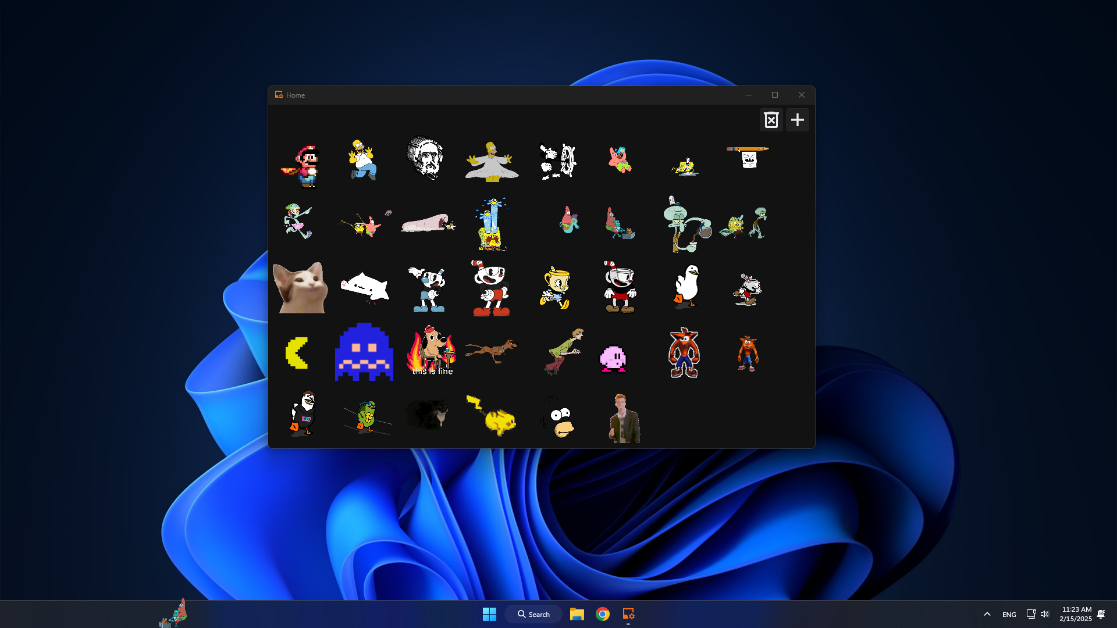Click the desktop pet app taskbar icon
The height and width of the screenshot is (628, 1117).
(x=628, y=614)
